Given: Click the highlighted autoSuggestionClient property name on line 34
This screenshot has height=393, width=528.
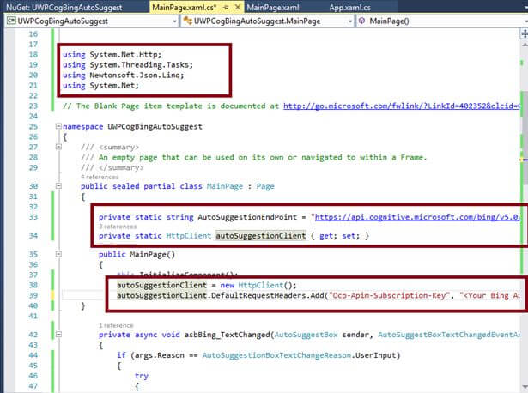Looking at the screenshot, I should click(261, 236).
